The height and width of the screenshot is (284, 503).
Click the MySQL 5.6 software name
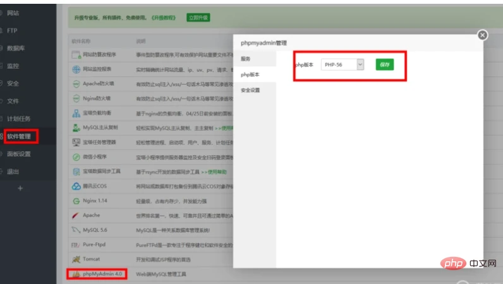[x=95, y=230]
